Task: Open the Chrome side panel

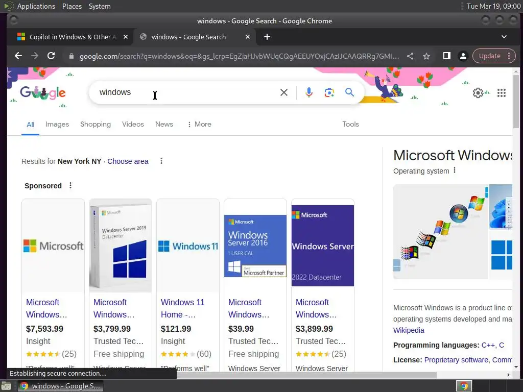Action: pos(446,56)
